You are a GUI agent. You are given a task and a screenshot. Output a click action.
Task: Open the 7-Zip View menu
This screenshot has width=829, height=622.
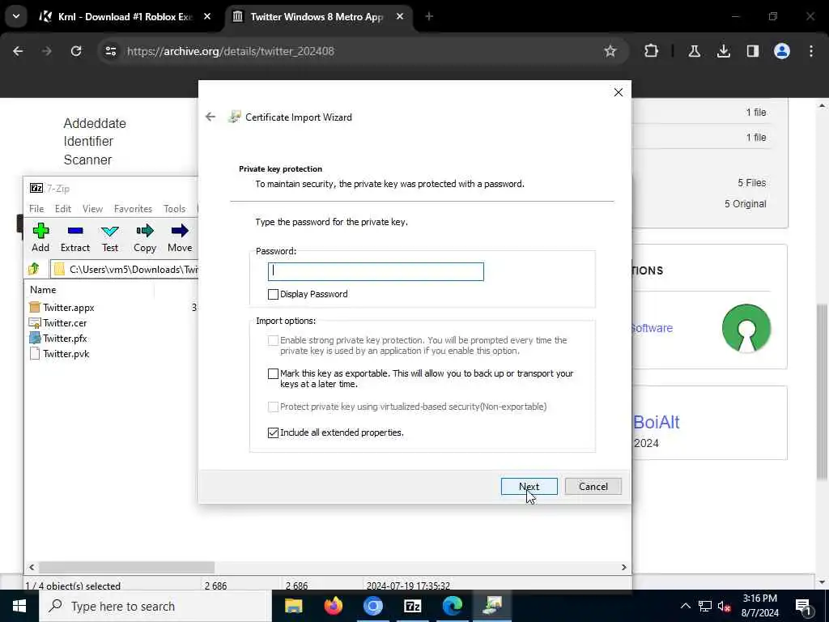pos(92,209)
